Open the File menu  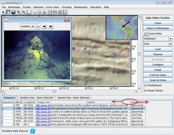pos(4,7)
